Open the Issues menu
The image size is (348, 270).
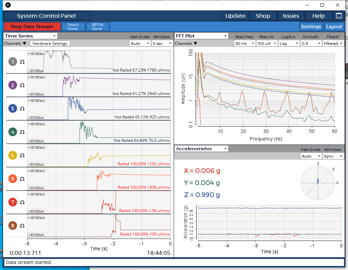pos(291,16)
